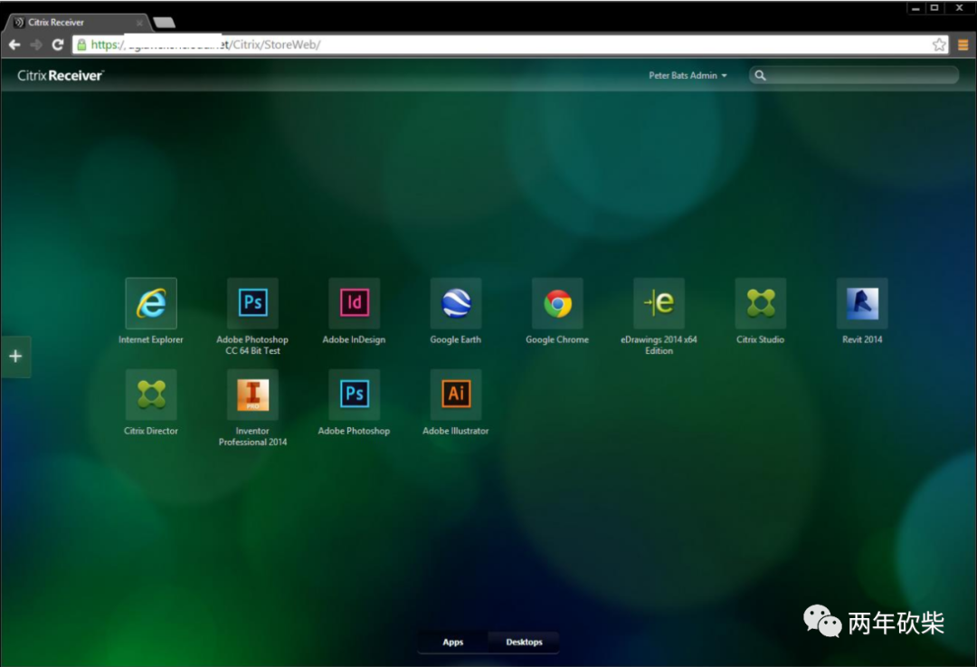Image resolution: width=977 pixels, height=667 pixels.
Task: Expand the Peter Bats Admin user menu
Action: [x=688, y=75]
